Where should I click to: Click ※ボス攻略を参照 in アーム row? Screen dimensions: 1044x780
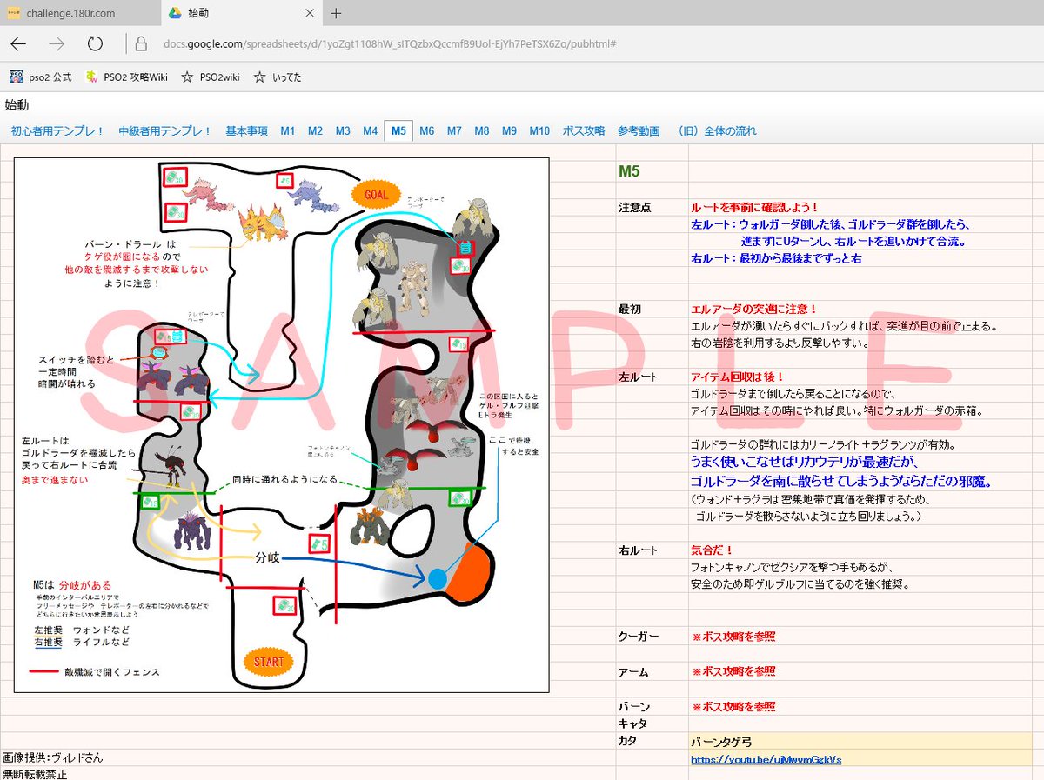(x=733, y=671)
